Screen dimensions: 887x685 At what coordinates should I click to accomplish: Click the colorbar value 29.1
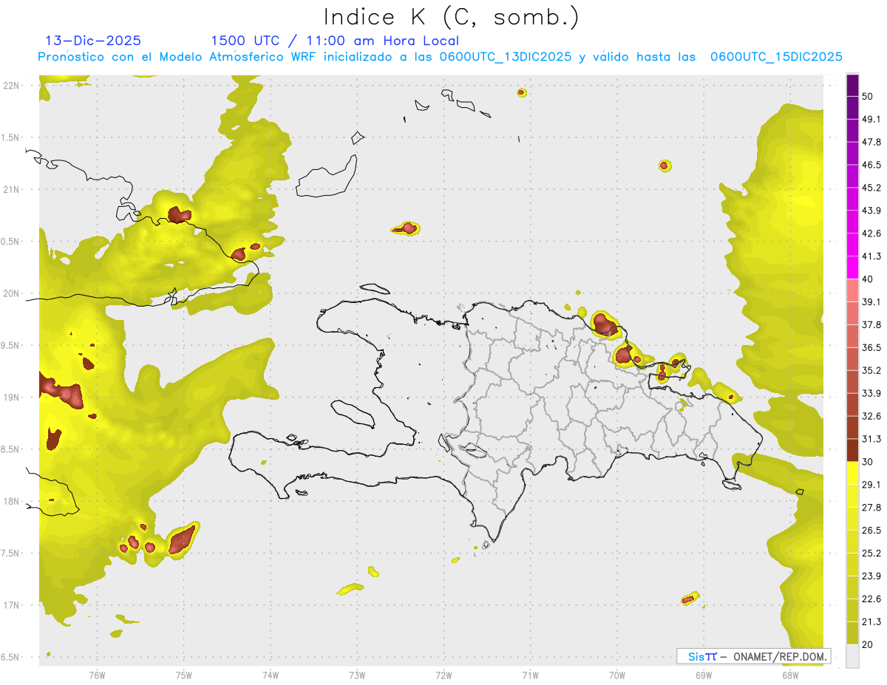tap(871, 485)
